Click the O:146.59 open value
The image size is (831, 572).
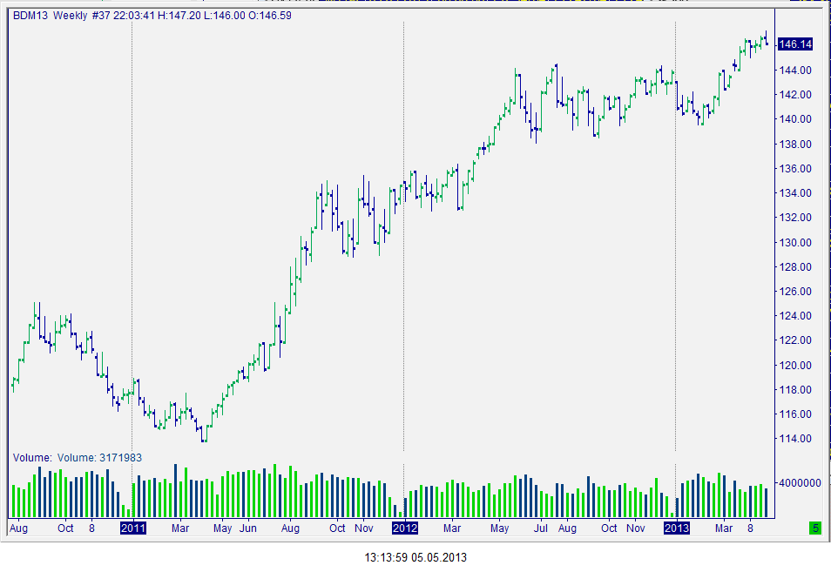270,16
